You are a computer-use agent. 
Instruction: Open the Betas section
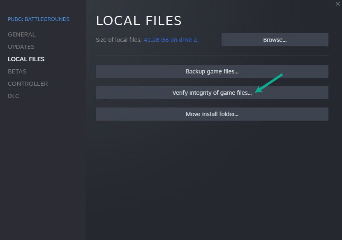[x=17, y=71]
